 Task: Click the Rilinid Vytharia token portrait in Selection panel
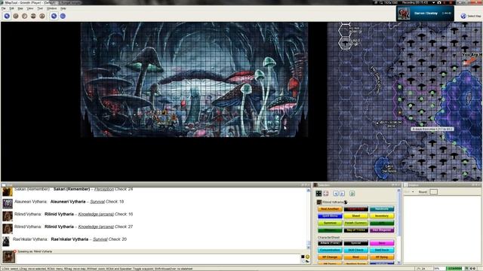319,202
